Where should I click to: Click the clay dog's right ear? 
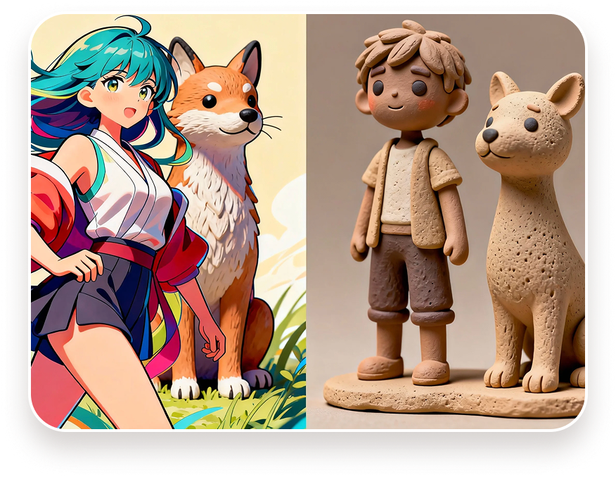(567, 91)
